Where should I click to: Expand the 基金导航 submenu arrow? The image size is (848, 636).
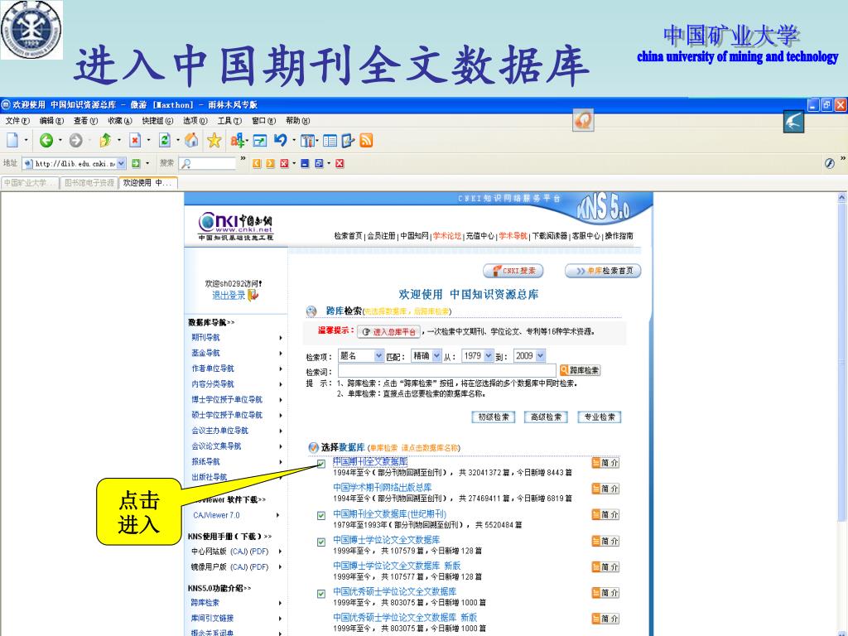(281, 353)
